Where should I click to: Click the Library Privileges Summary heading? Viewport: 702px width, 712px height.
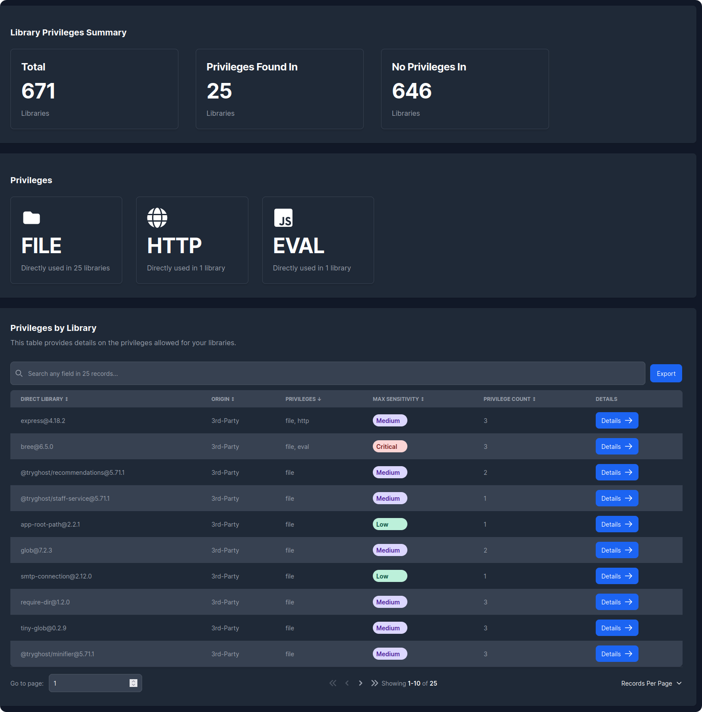[68, 32]
